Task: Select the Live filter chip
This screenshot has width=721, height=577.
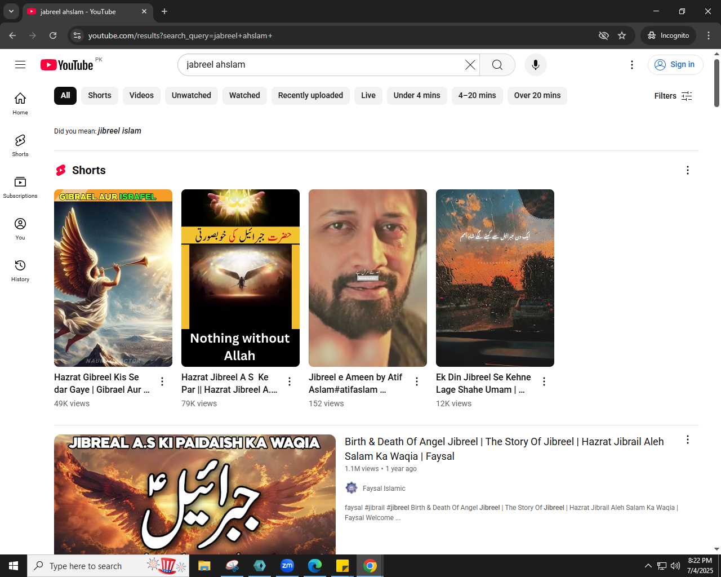Action: tap(368, 95)
